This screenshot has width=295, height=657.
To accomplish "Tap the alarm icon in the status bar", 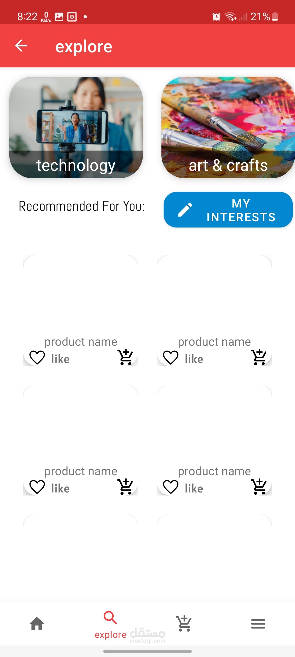I will point(216,17).
